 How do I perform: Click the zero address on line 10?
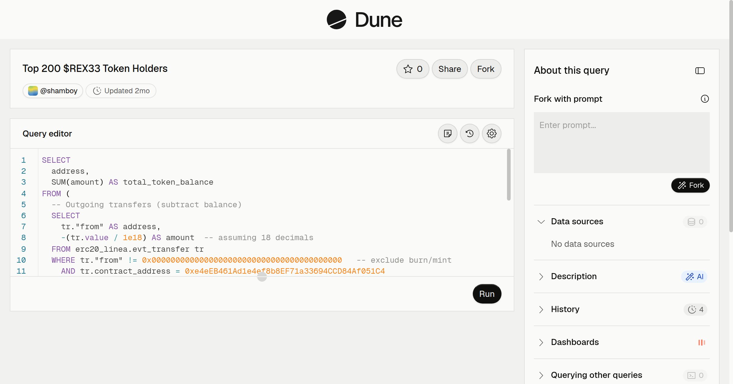click(242, 260)
